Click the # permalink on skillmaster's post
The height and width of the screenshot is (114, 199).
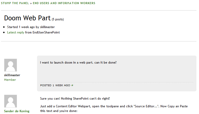[x=72, y=85]
